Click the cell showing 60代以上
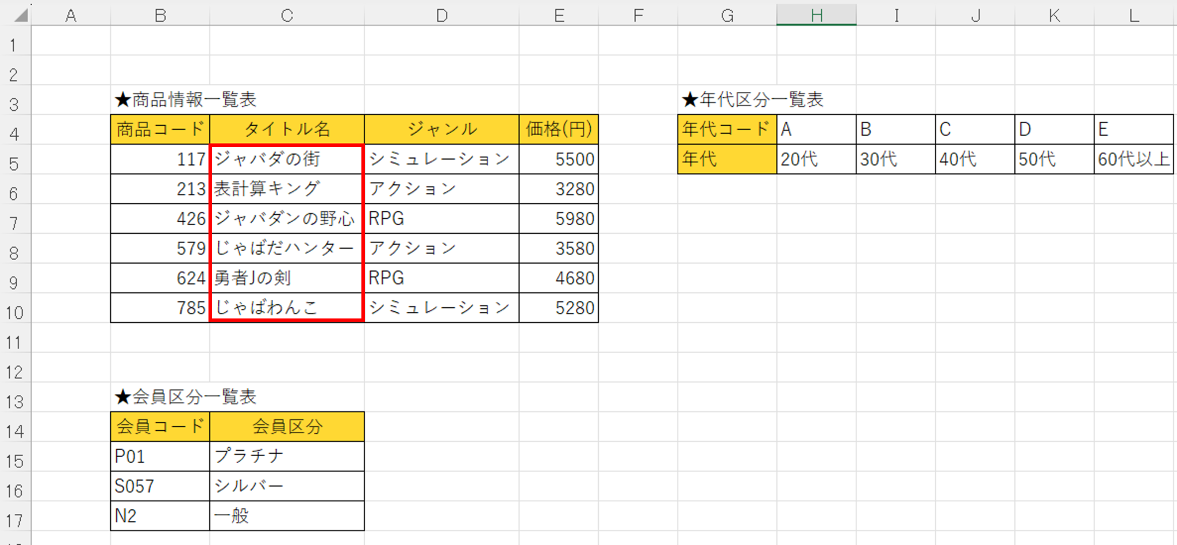Screen dimensions: 1177x545 pos(1133,159)
